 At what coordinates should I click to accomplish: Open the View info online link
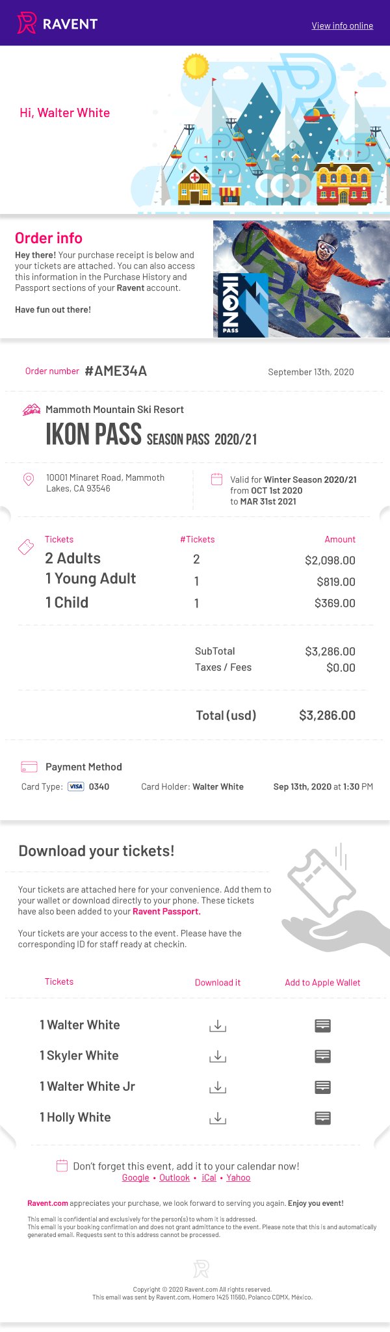(342, 26)
